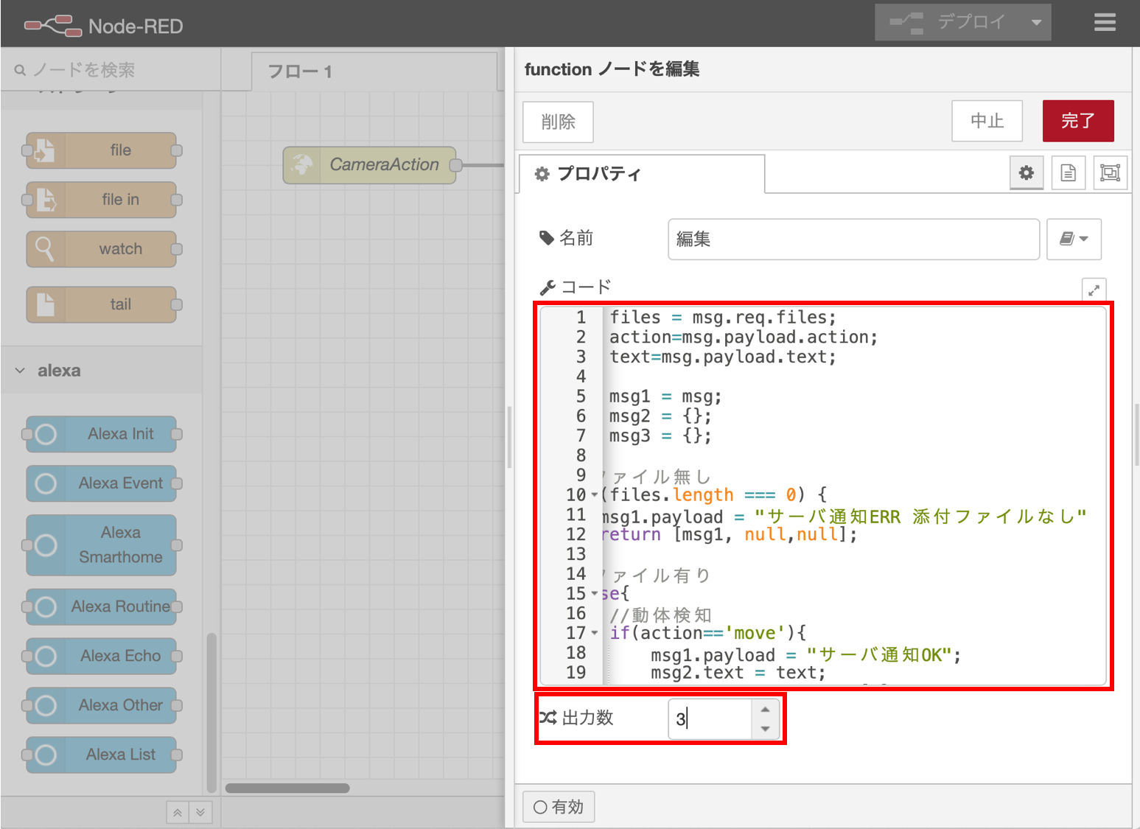Screen dimensions: 1140x829
Task: Select the Alexa Init node icon
Action: point(46,434)
